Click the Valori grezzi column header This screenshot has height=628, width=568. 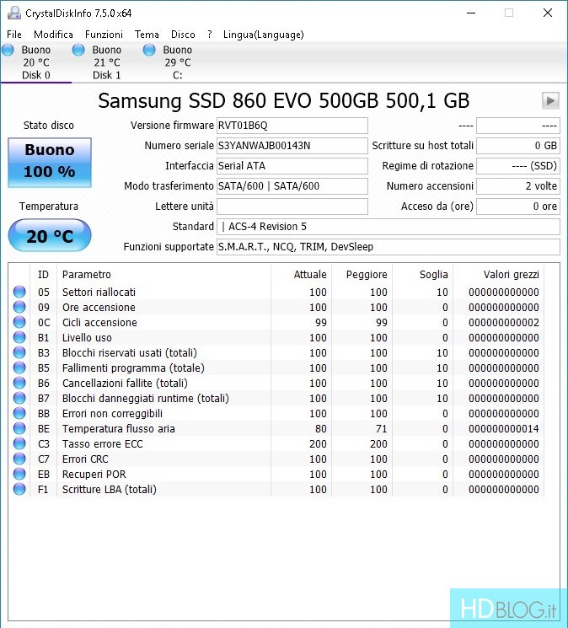coord(498,275)
